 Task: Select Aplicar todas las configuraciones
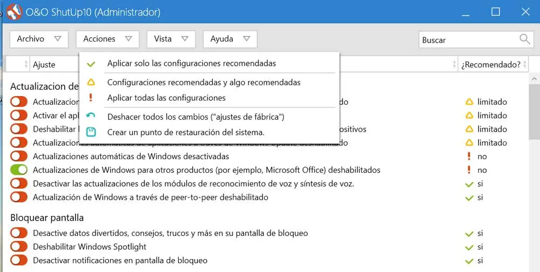(209, 98)
